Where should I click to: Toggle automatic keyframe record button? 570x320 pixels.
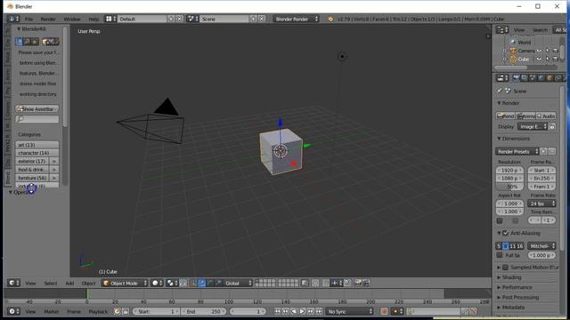click(x=384, y=311)
